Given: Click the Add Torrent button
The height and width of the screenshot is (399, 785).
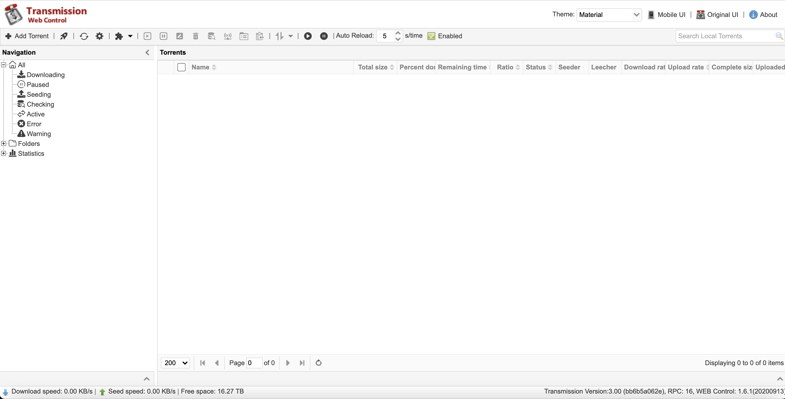Looking at the screenshot, I should click(27, 36).
